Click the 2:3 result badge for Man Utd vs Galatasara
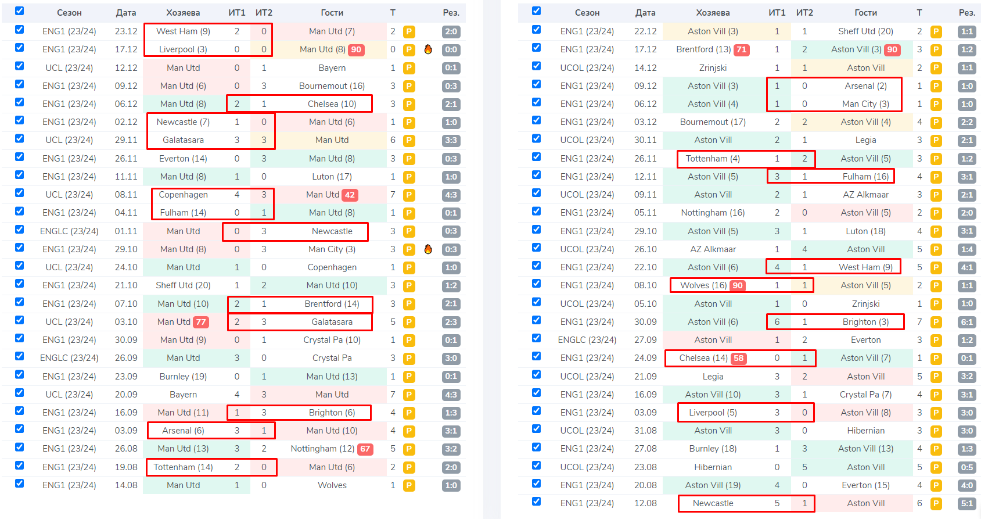Image resolution: width=981 pixels, height=519 pixels. pos(451,322)
